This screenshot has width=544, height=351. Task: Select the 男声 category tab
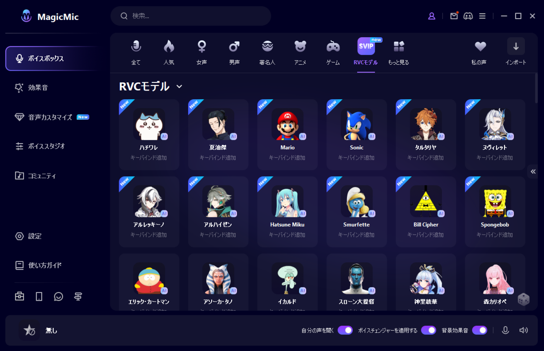[234, 53]
